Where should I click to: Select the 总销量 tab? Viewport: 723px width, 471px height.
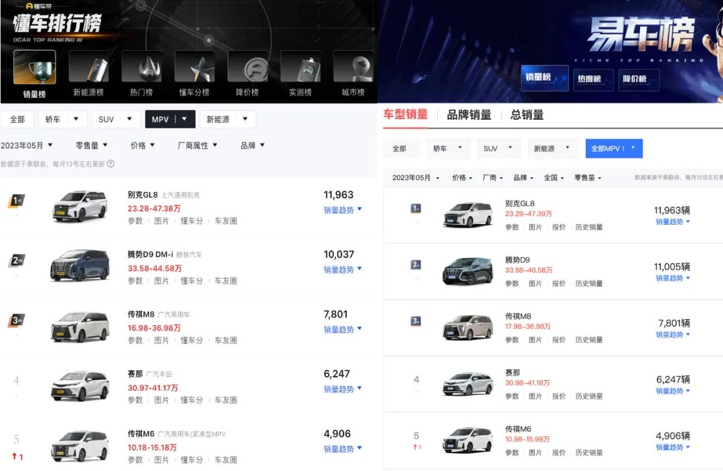(x=527, y=115)
